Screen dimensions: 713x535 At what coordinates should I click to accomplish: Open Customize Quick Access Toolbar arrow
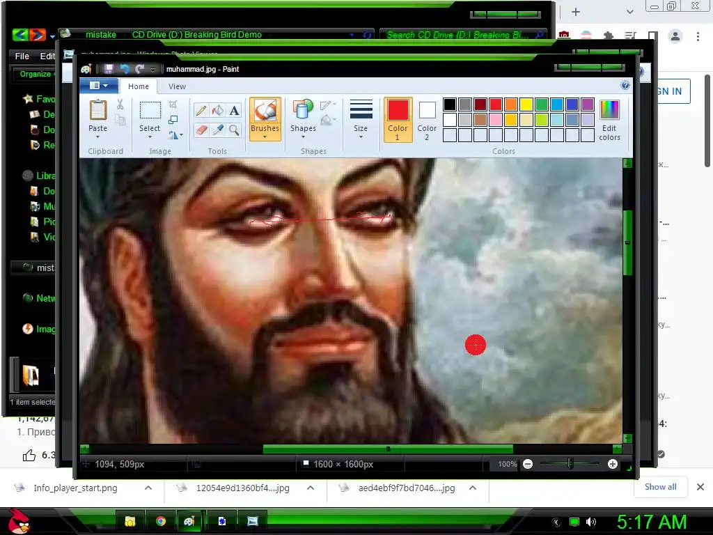(x=152, y=69)
